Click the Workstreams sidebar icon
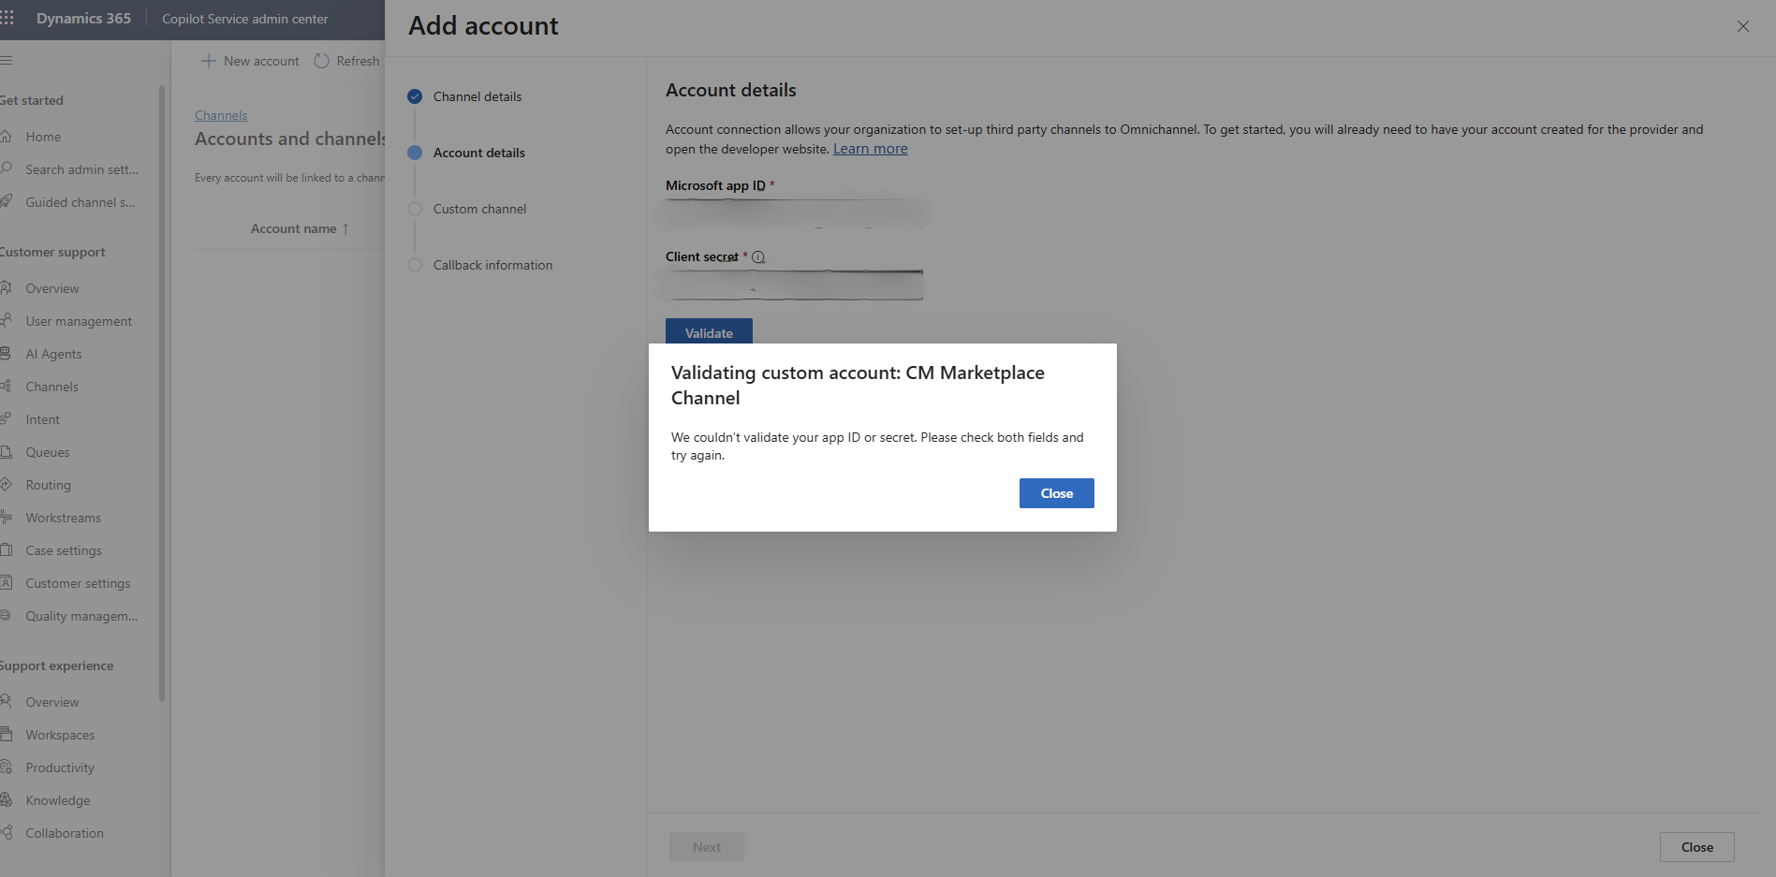 tap(6, 518)
